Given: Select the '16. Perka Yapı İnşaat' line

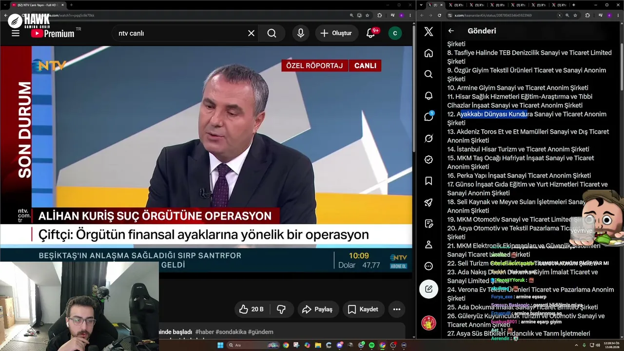Looking at the screenshot, I should (x=519, y=175).
